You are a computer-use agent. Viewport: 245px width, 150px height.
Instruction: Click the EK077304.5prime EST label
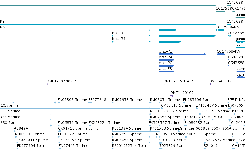(33, 146)
